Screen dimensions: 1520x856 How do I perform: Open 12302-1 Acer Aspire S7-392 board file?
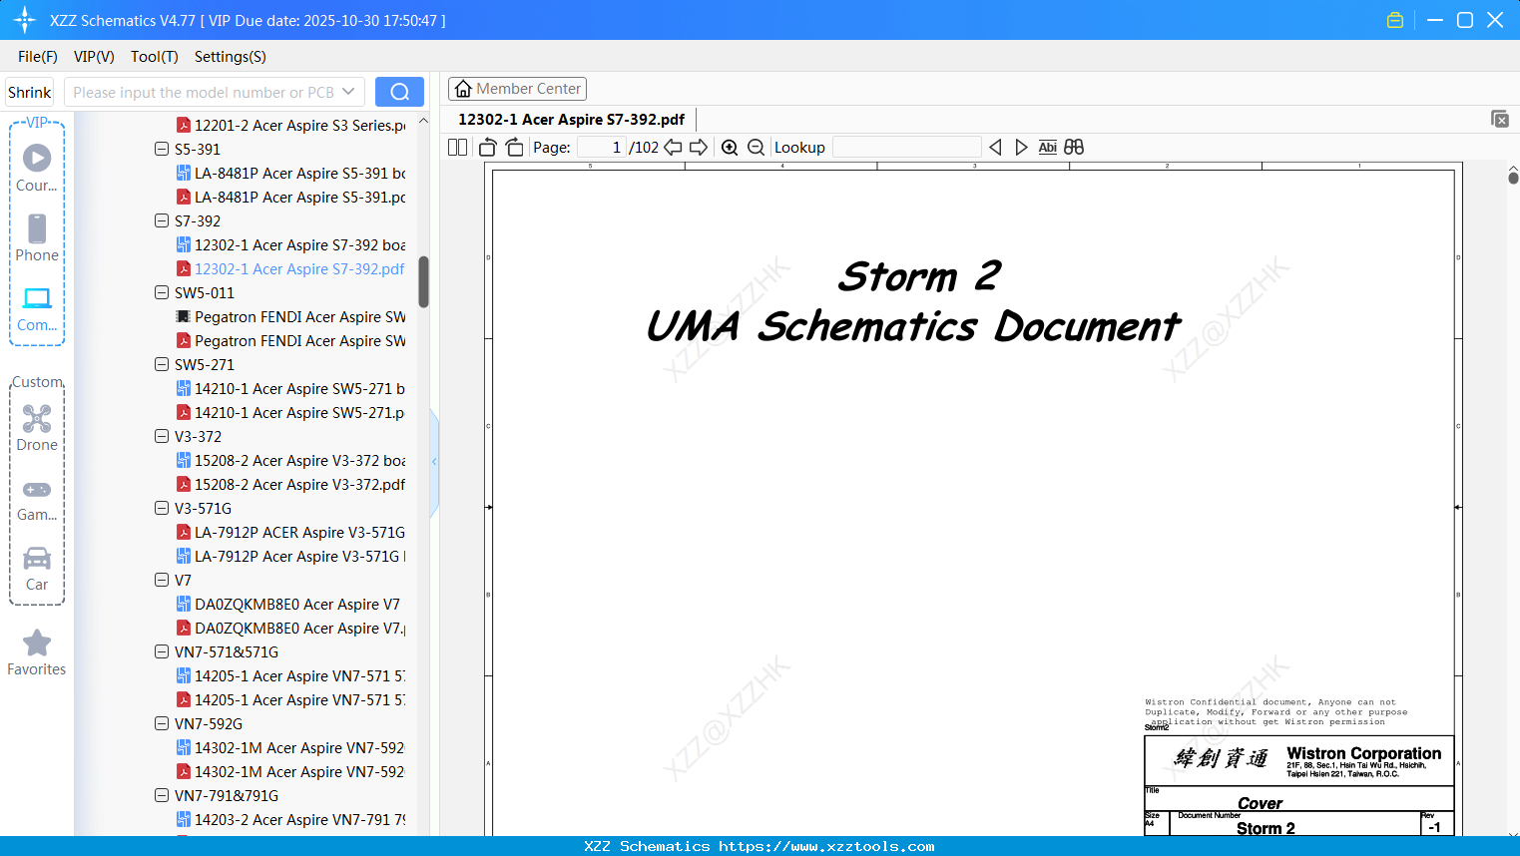pyautogui.click(x=291, y=244)
